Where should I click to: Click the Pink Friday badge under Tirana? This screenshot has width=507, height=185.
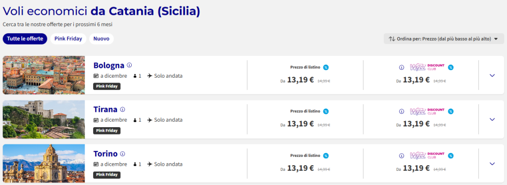click(x=107, y=131)
